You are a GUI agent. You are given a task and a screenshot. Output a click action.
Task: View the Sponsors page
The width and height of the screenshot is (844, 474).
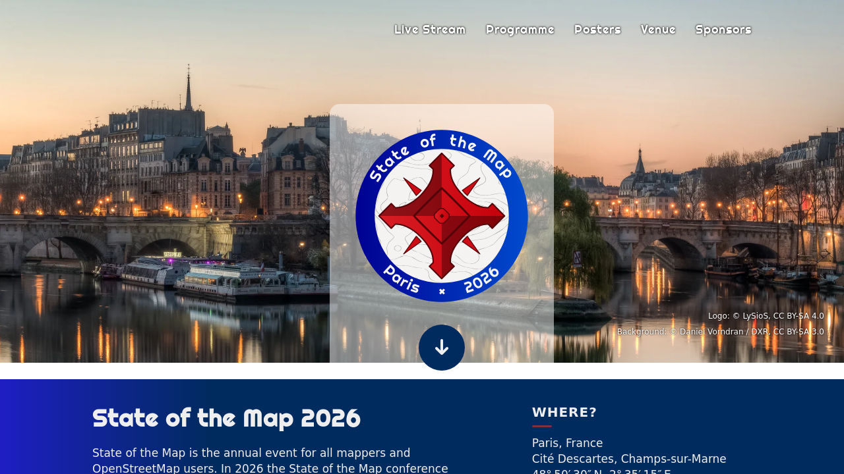point(723,30)
